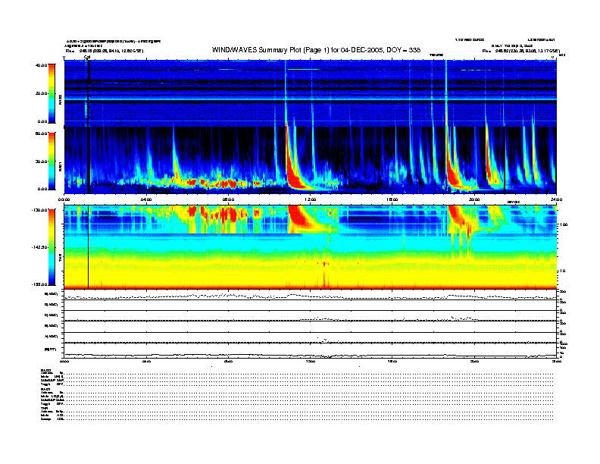Click the RAD1 intensity color bar
Image resolution: width=600 pixels, height=464 pixels.
(x=52, y=161)
